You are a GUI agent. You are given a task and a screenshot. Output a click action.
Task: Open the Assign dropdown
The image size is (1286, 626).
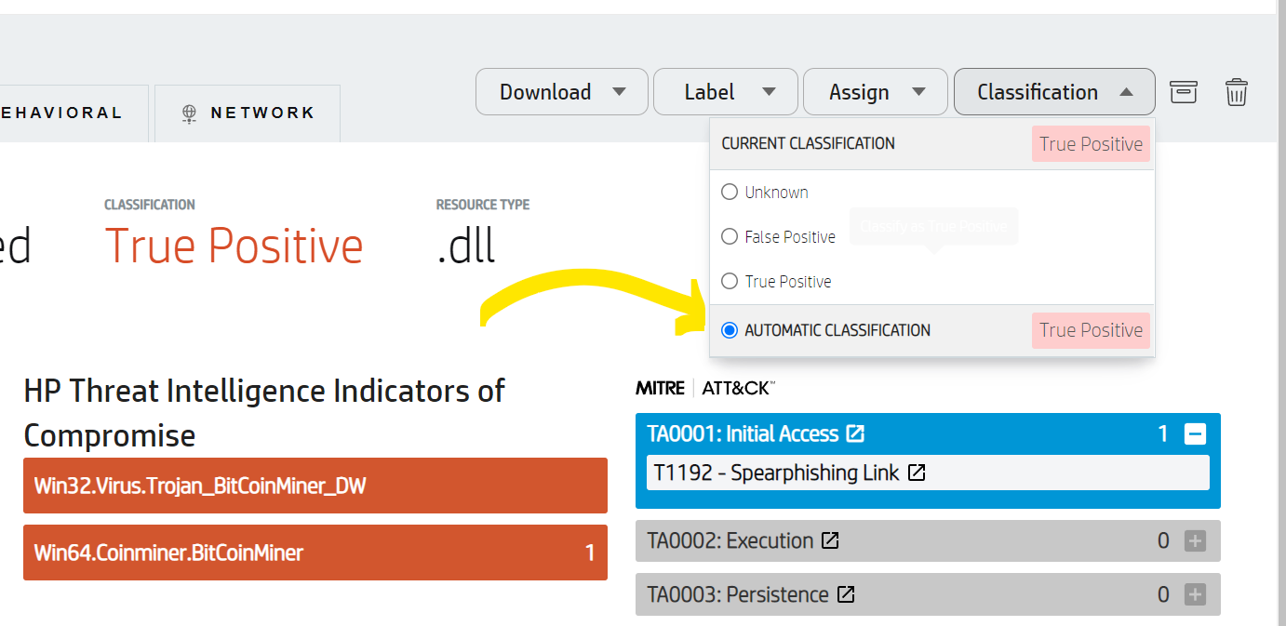[x=875, y=91]
